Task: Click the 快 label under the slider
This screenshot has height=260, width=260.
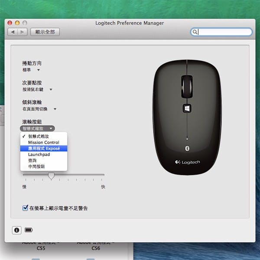Action: (103, 187)
